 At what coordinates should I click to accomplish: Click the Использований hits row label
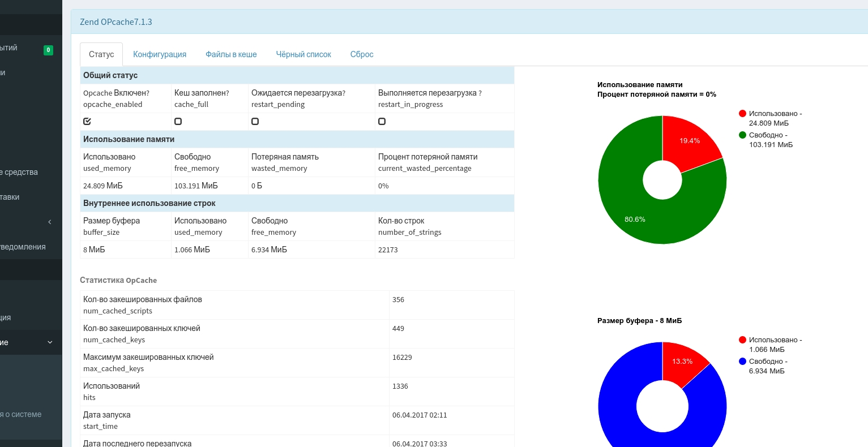point(112,392)
